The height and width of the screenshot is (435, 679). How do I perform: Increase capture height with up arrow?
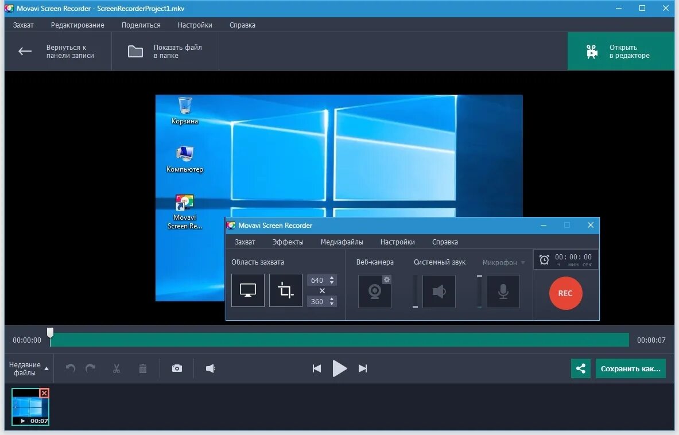click(x=332, y=298)
